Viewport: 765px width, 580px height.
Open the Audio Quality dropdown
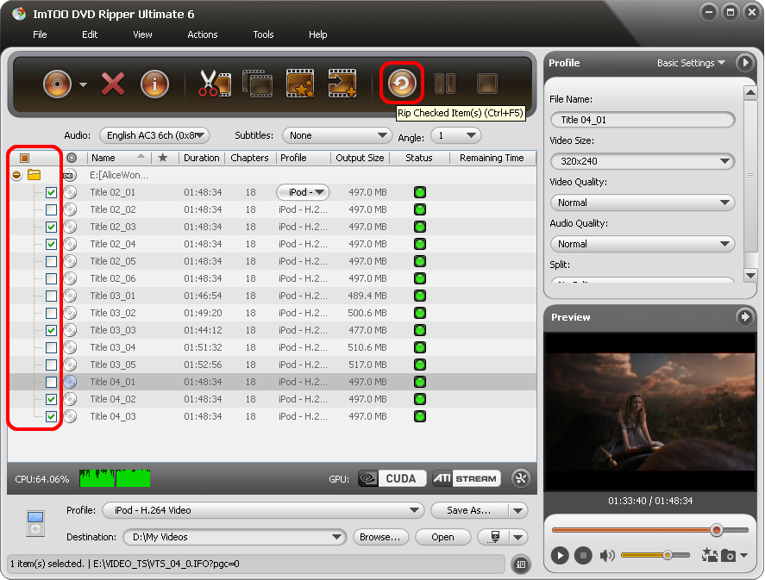pyautogui.click(x=642, y=244)
